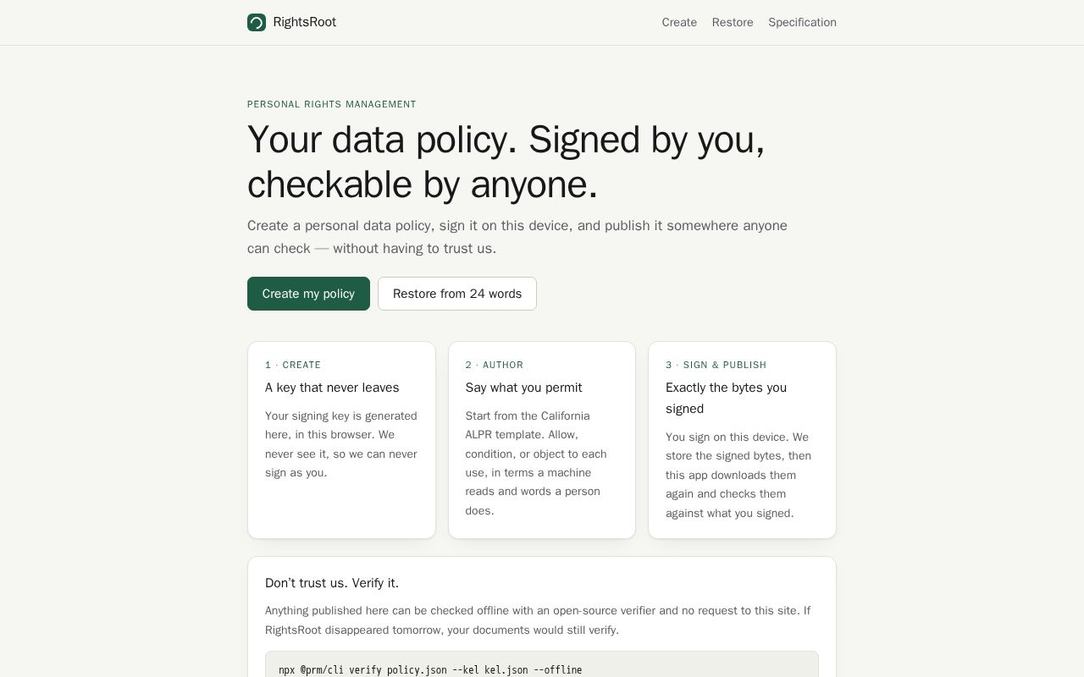Click the Exactly the bytes you signed heading
The image size is (1084, 677).
727,398
